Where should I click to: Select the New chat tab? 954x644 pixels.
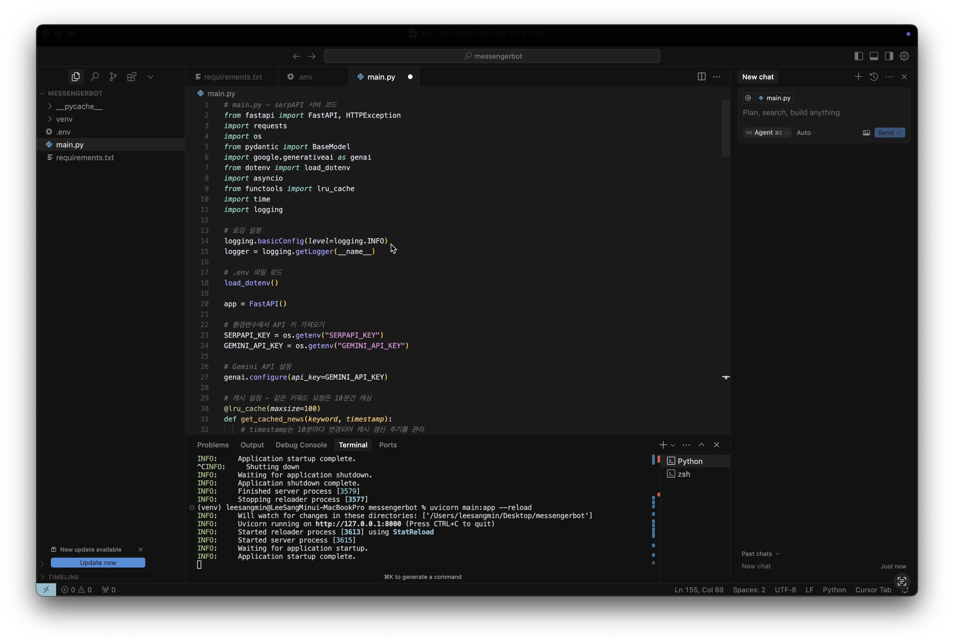757,77
